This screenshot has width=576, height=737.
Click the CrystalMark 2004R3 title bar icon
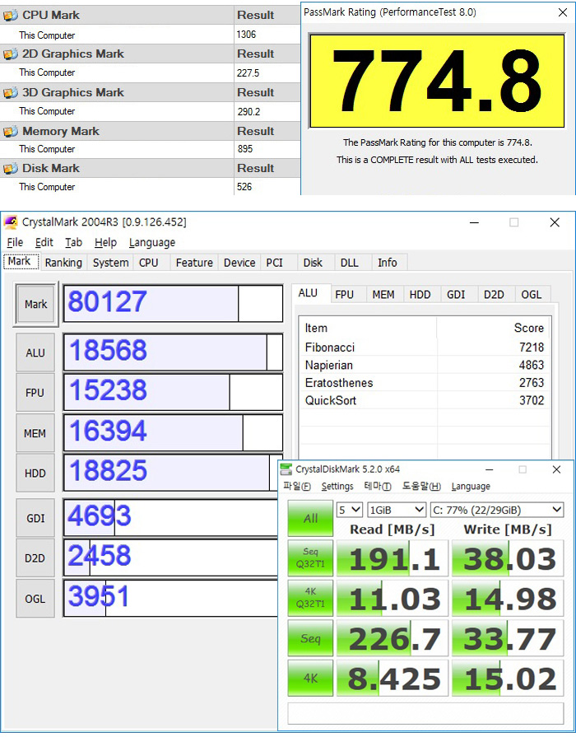(11, 222)
